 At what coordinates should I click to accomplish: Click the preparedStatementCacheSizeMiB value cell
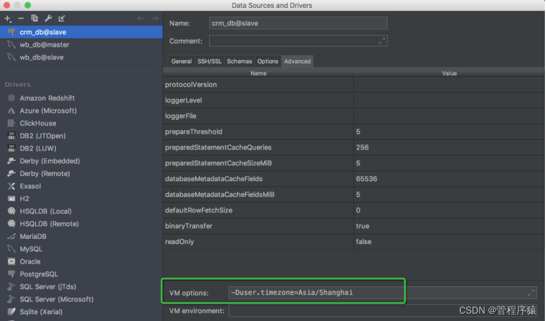(449, 163)
